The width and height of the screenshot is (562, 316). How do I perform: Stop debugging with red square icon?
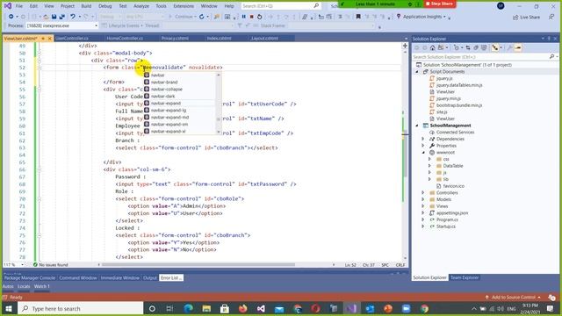pyautogui.click(x=252, y=17)
